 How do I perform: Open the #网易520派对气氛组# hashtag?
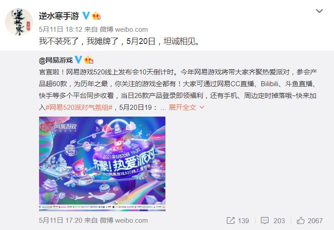(x=79, y=108)
